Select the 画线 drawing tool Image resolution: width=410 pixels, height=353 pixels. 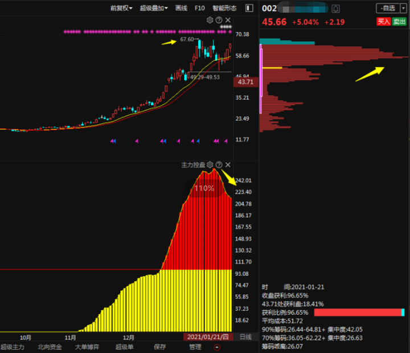click(181, 9)
